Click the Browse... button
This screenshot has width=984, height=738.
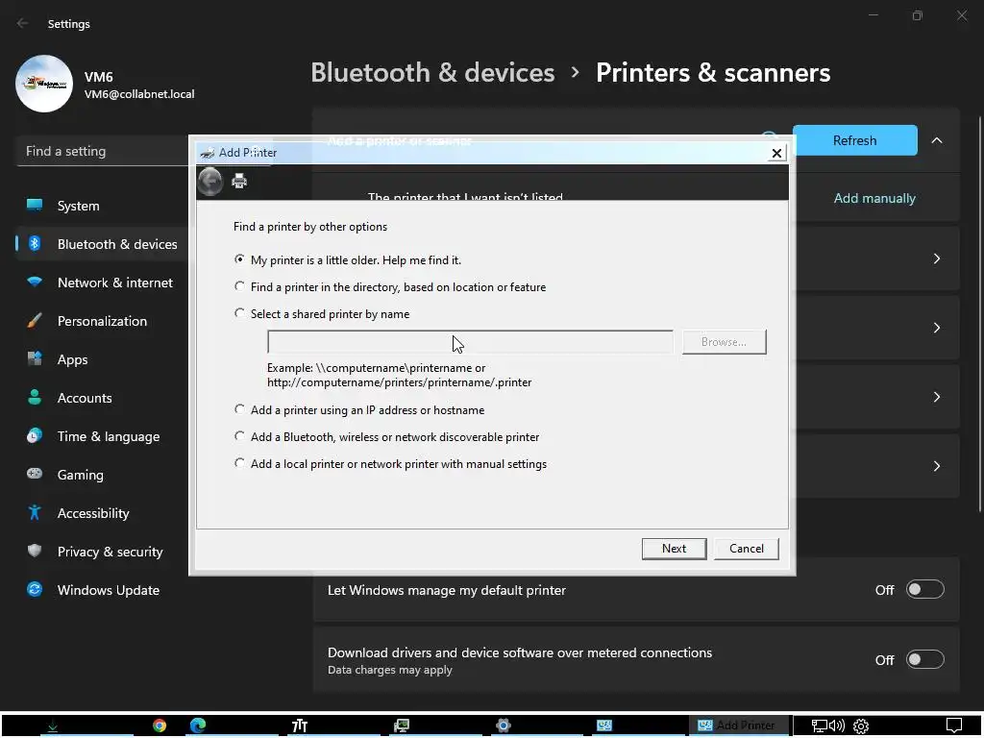pyautogui.click(x=725, y=342)
